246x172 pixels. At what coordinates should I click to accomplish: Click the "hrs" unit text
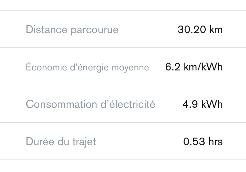point(215,142)
